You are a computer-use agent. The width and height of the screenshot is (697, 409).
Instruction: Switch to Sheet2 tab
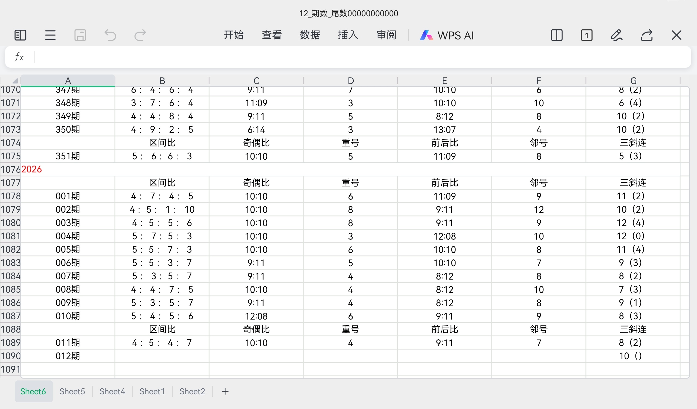coord(192,391)
